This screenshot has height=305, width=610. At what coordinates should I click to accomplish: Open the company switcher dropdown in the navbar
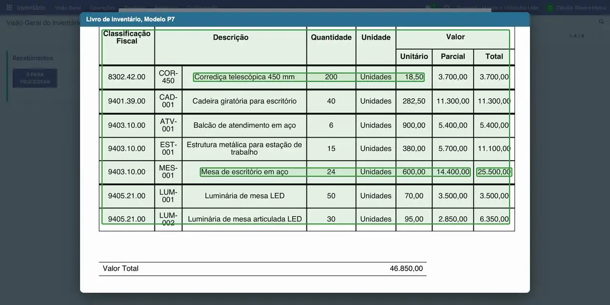pyautogui.click(x=498, y=8)
